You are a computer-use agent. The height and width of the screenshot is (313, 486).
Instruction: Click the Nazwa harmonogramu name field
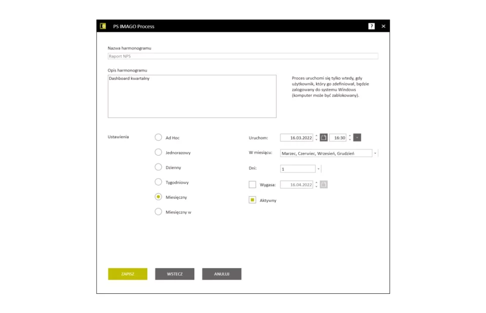coord(242,57)
